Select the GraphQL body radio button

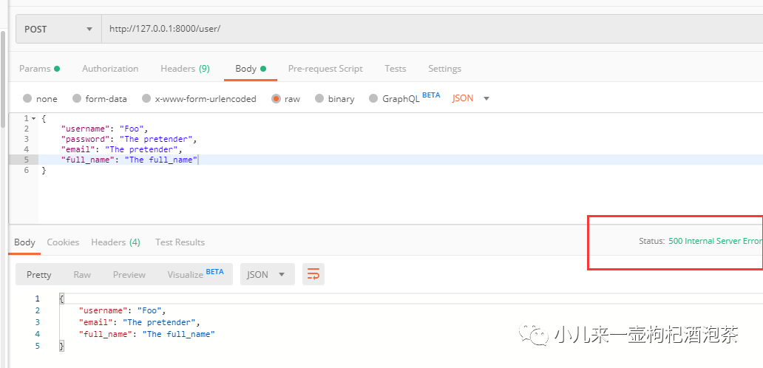pyautogui.click(x=373, y=98)
